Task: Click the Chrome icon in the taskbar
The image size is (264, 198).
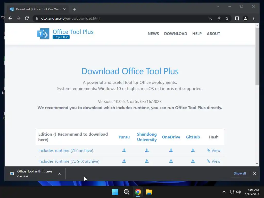Action: pos(138,192)
